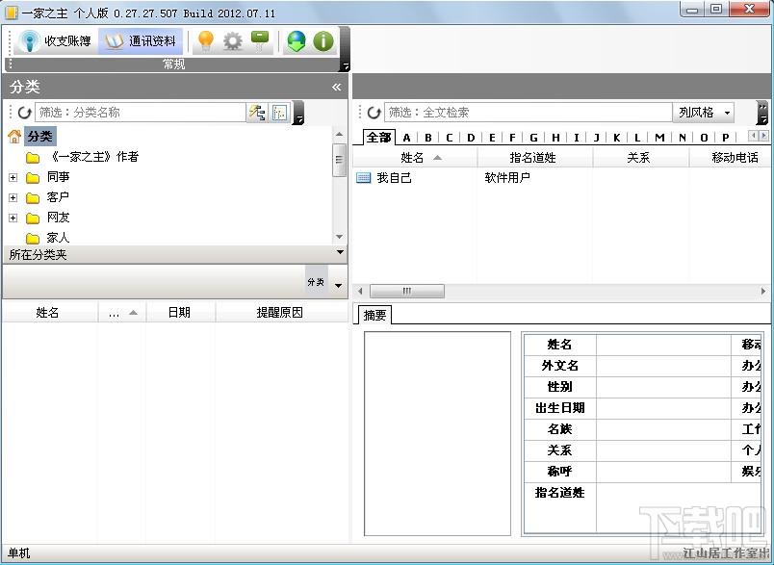Open the 收支账簿 ledger module
Image resolution: width=774 pixels, height=565 pixels.
tap(54, 41)
